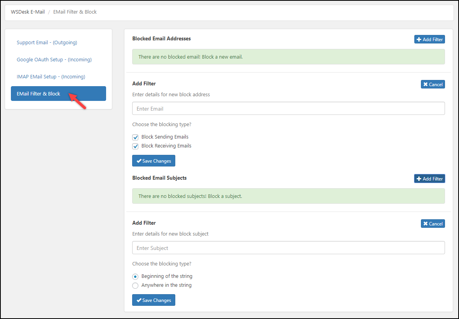Click WSDesk E-Mail breadcrumb link

[28, 12]
